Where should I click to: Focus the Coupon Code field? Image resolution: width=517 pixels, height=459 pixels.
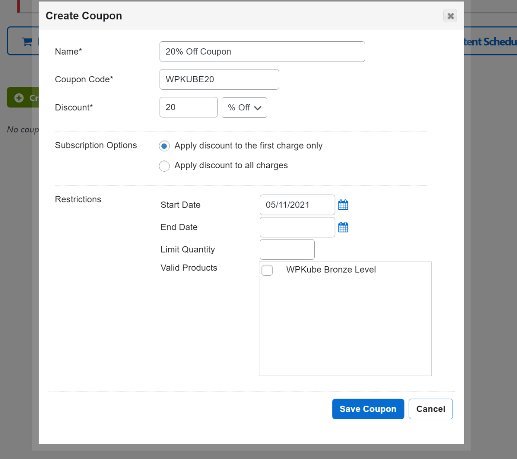pyautogui.click(x=219, y=79)
